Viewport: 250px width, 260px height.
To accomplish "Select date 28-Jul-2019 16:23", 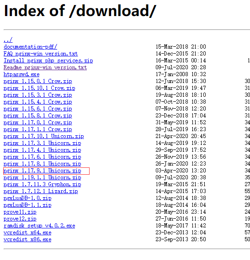I will coord(181,129).
